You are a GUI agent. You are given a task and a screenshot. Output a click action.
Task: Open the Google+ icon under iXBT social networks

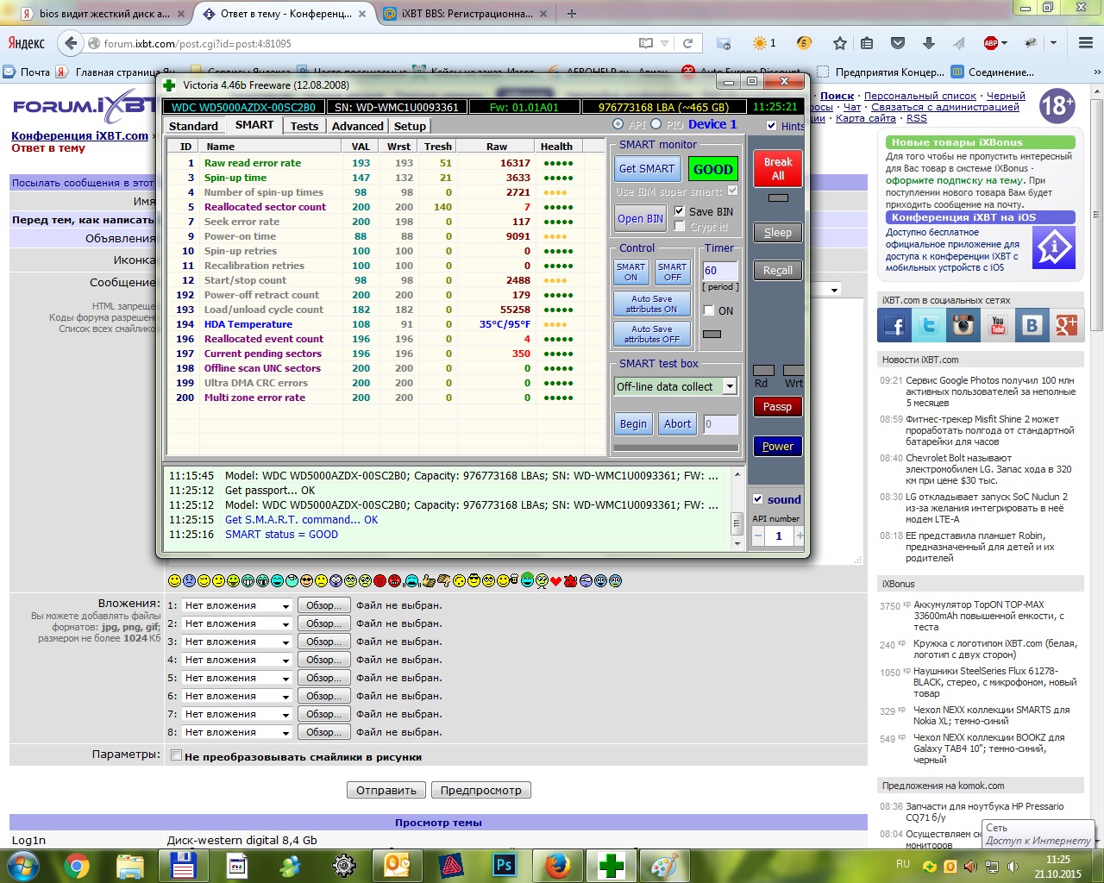(1066, 325)
